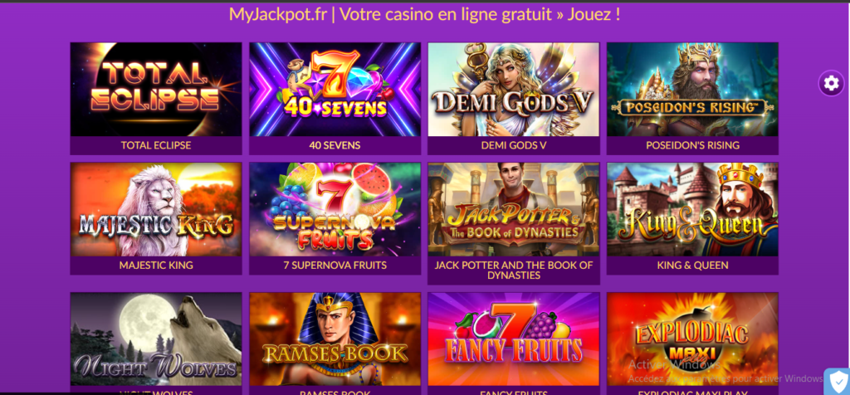Click the KING & QUEEN caption label
Screen dimensions: 850x395
click(x=692, y=266)
